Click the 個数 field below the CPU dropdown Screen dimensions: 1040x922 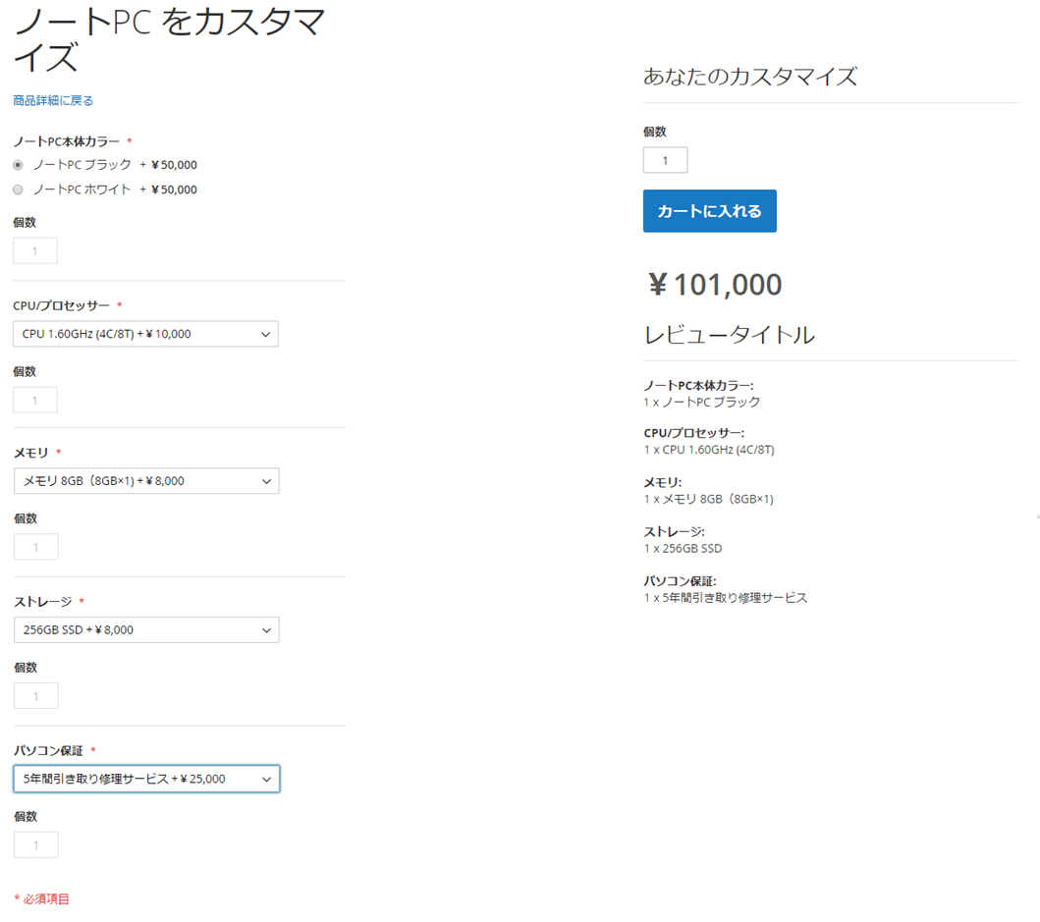[x=35, y=400]
